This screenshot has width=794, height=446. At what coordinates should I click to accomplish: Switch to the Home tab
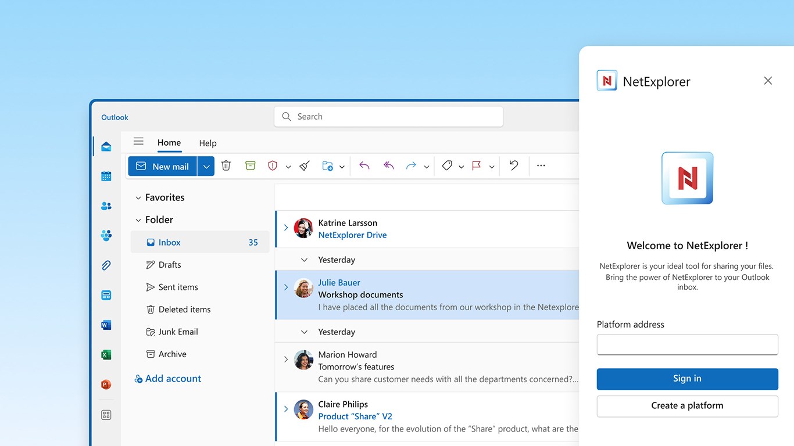click(169, 142)
